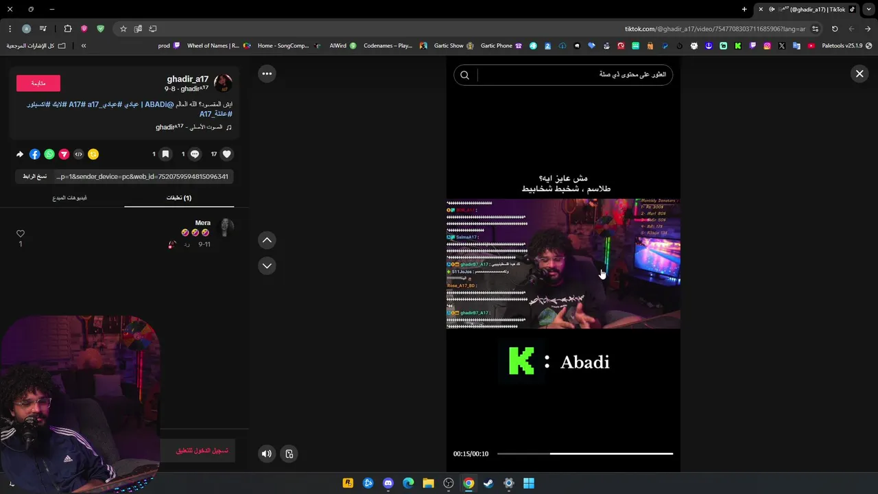This screenshot has height=494, width=878.
Task: Reply (رد) to Mera's comment
Action: click(x=187, y=244)
